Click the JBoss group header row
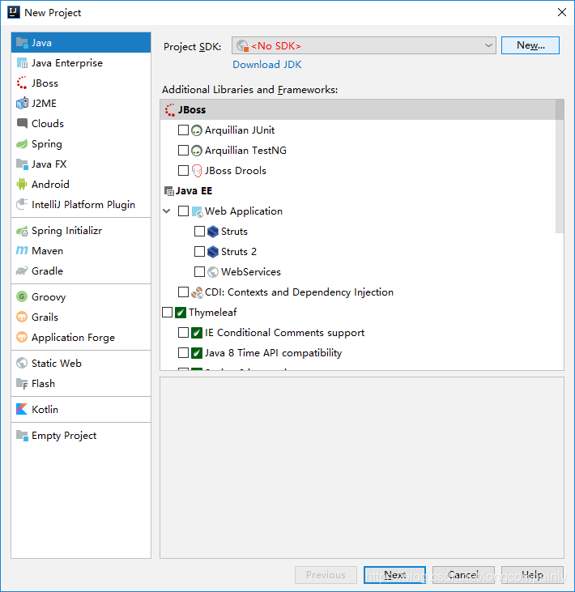The image size is (575, 592). [358, 110]
